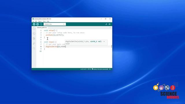Image resolution: width=185 pixels, height=104 pixels.
Task: Click the 'void loop() {' code line
Action: 50,42
